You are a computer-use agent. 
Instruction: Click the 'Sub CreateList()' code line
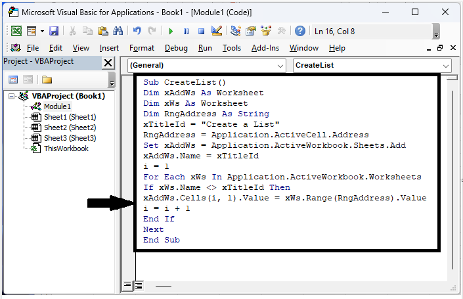point(185,82)
